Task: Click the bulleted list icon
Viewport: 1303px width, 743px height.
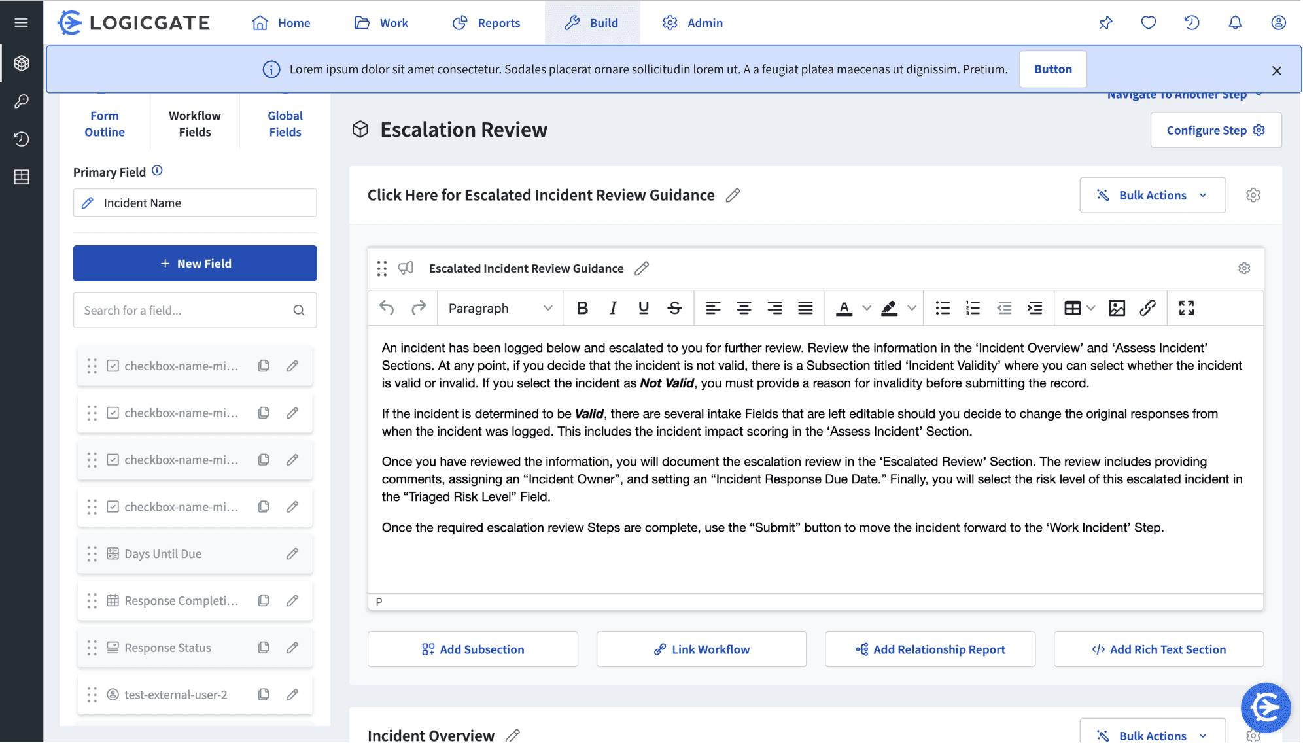Action: click(x=942, y=308)
